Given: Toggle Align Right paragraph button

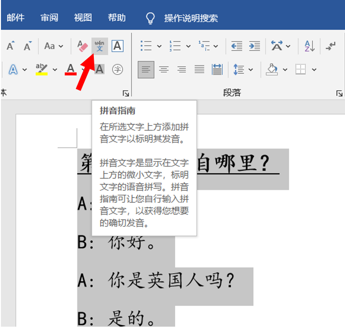Looking at the screenshot, I should point(182,70).
